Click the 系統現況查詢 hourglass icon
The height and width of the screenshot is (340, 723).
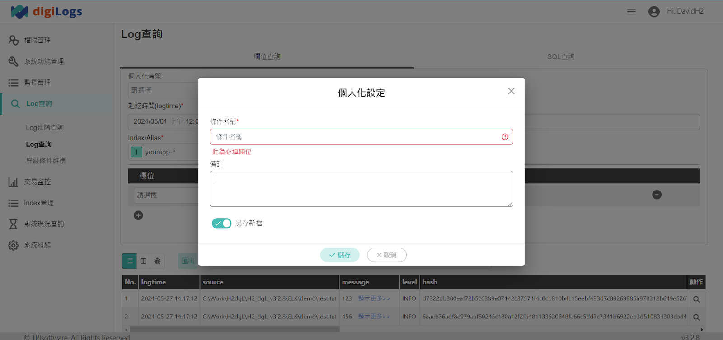click(x=14, y=224)
